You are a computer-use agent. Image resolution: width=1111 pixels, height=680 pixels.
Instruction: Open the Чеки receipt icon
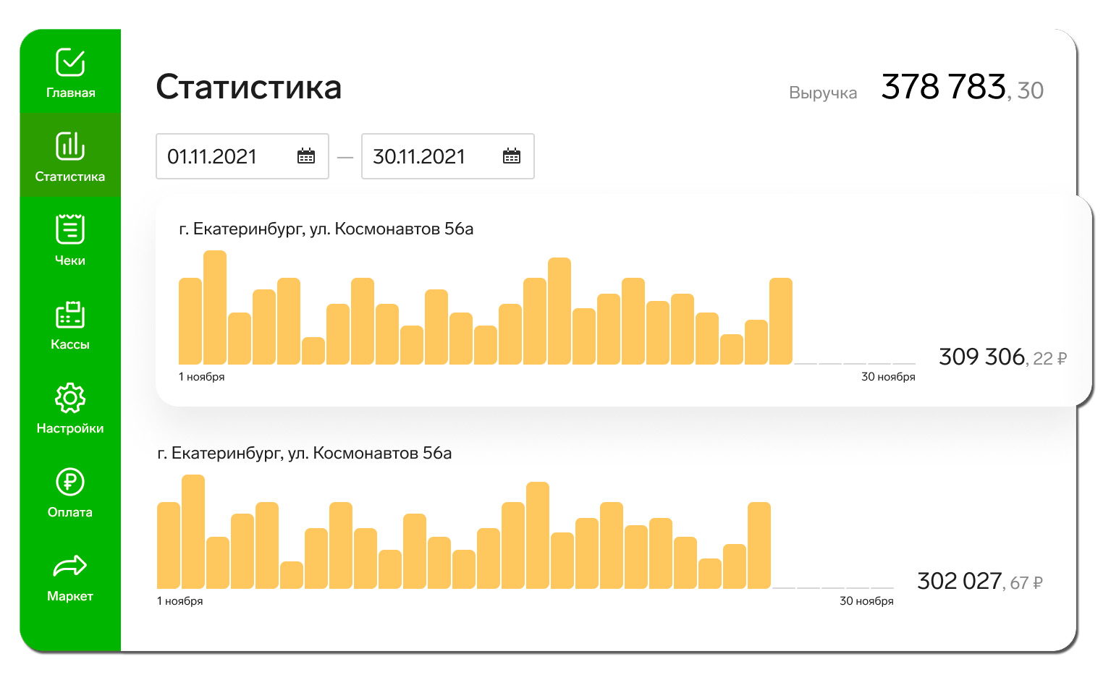[70, 229]
